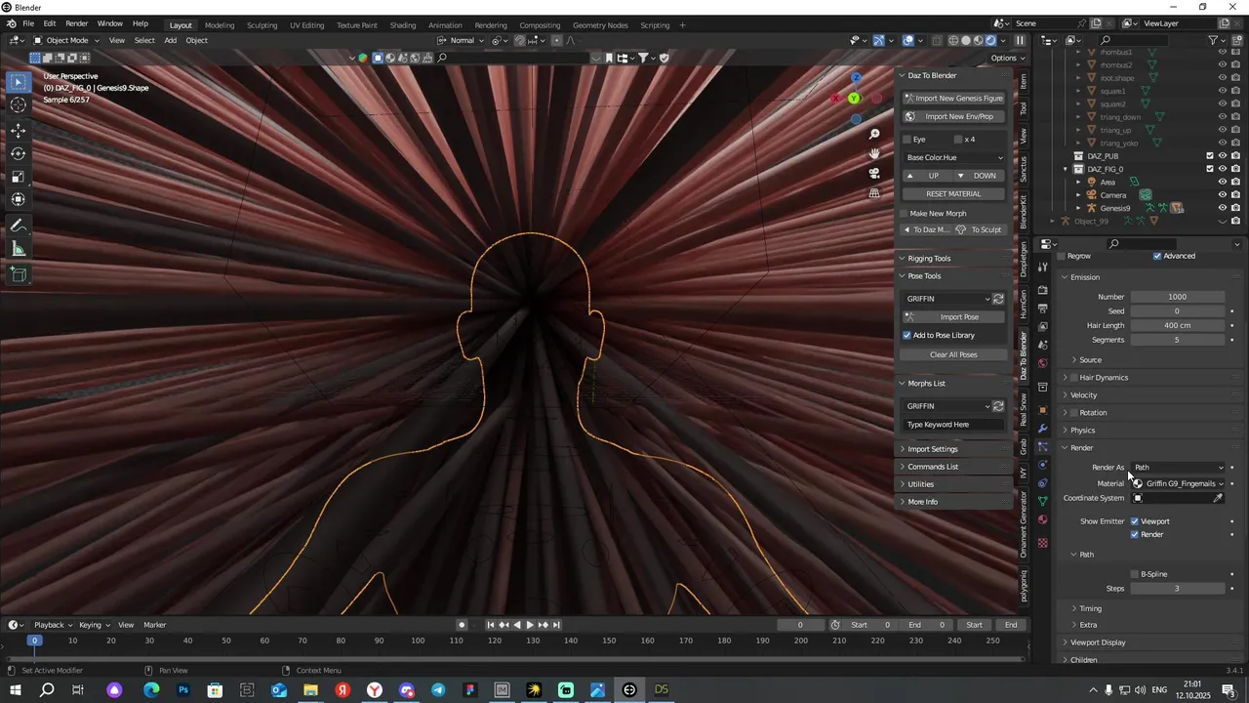Open the Select menu in viewport header
This screenshot has height=703, width=1249.
[x=144, y=40]
